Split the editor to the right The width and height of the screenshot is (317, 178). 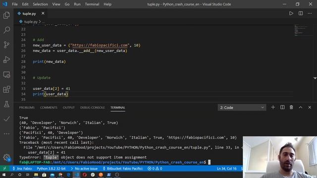tap(301, 13)
